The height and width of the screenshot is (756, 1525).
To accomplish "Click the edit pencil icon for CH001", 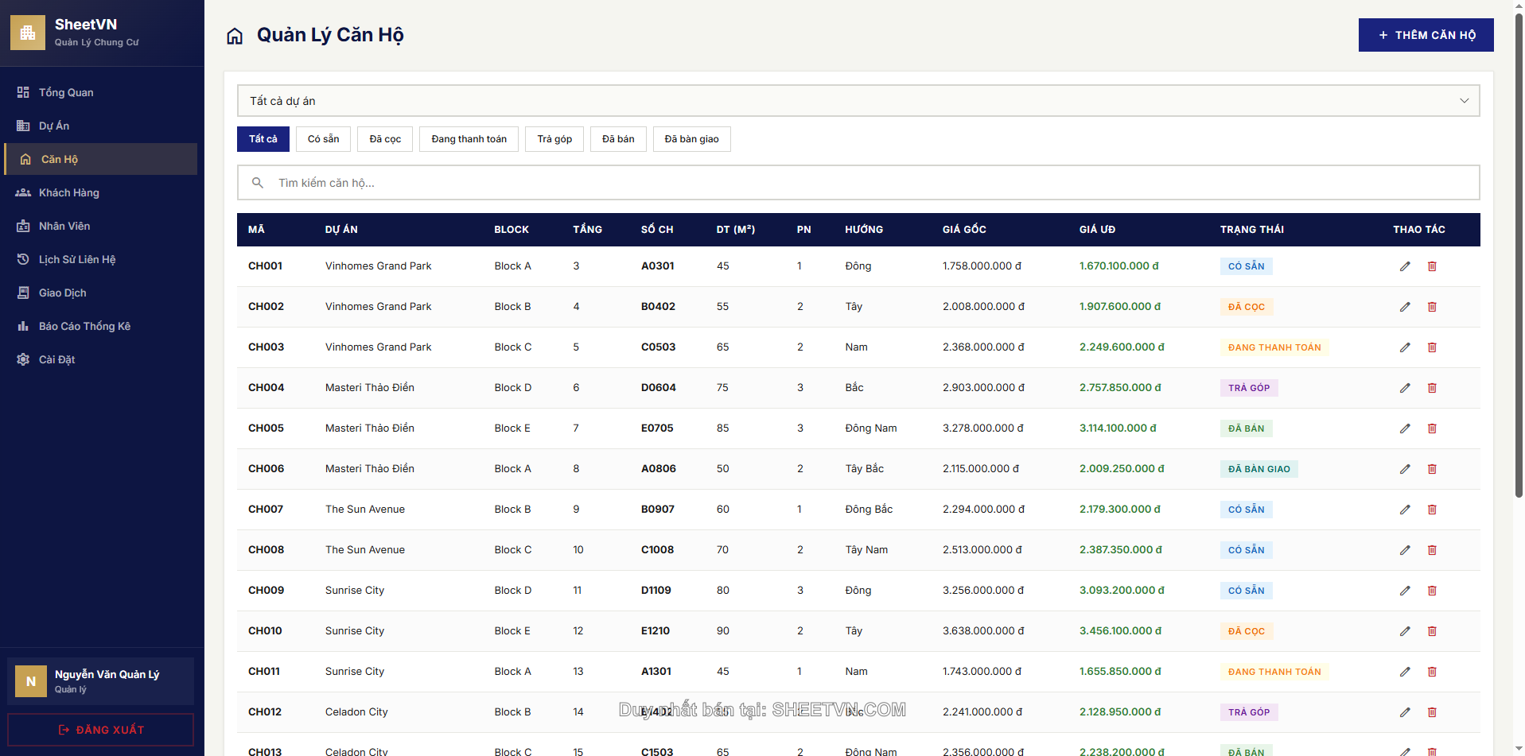I will [1405, 266].
